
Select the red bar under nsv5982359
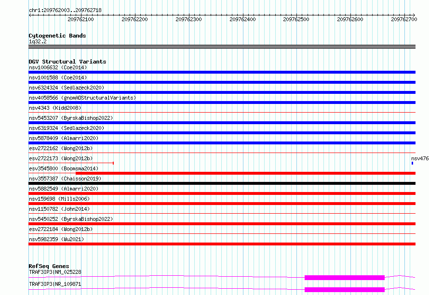[222, 244]
